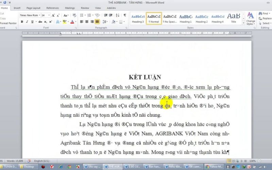
Task: Click Bullets list icon
Action: tap(82, 15)
